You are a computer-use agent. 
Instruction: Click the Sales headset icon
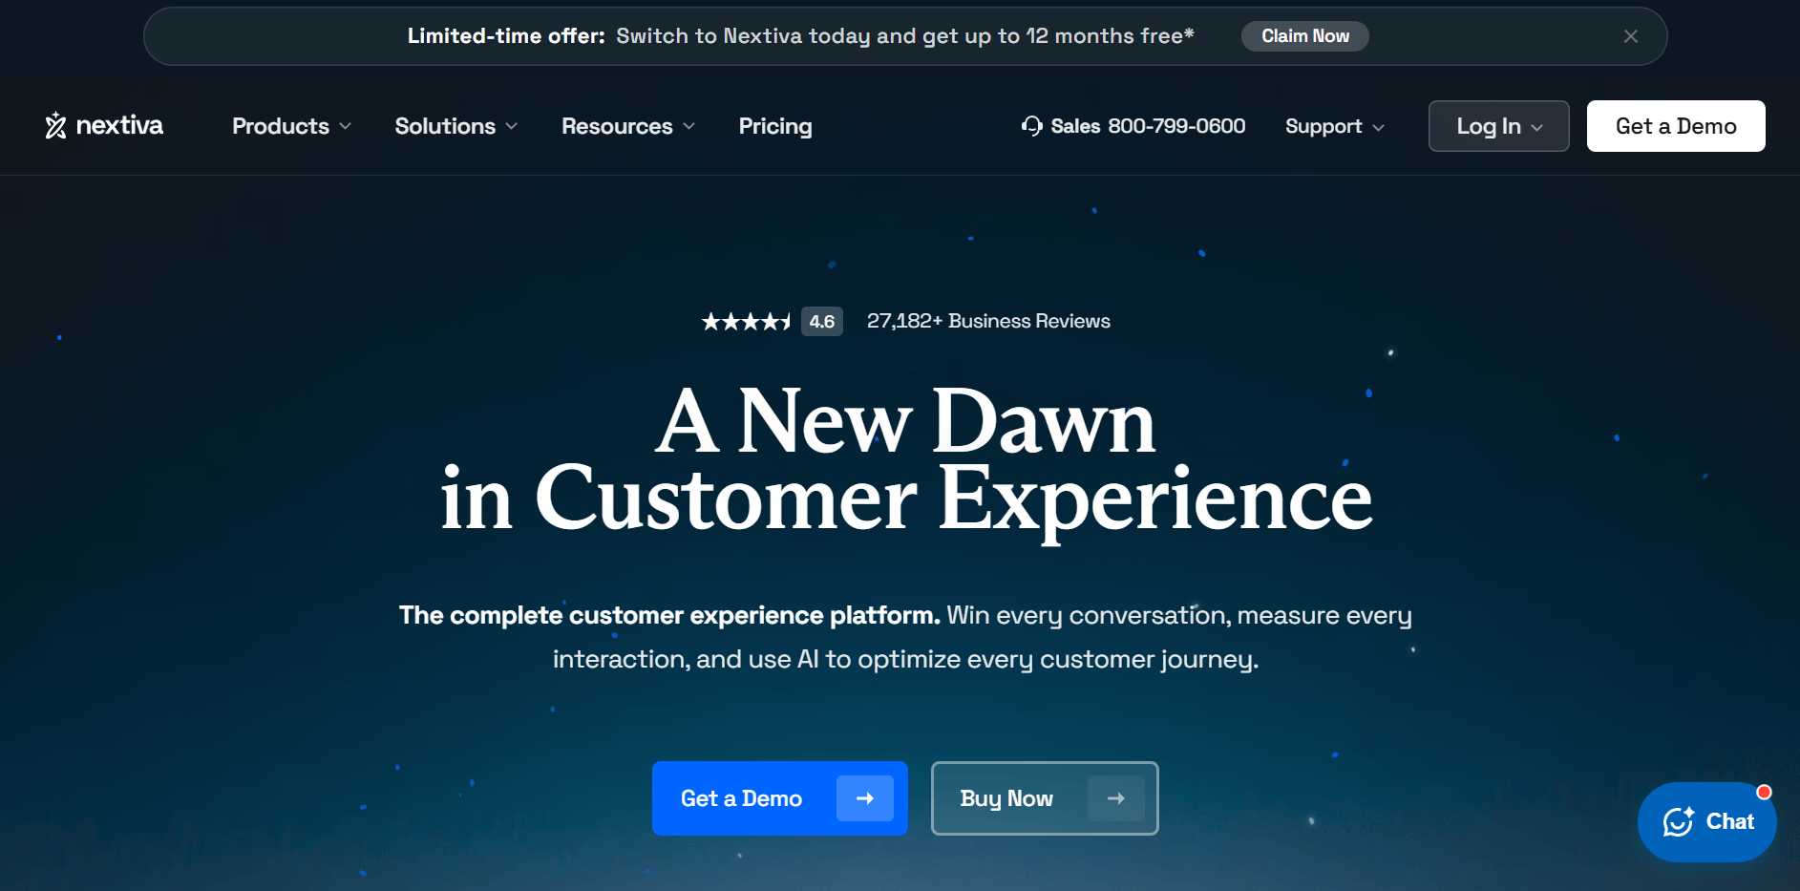(1031, 126)
